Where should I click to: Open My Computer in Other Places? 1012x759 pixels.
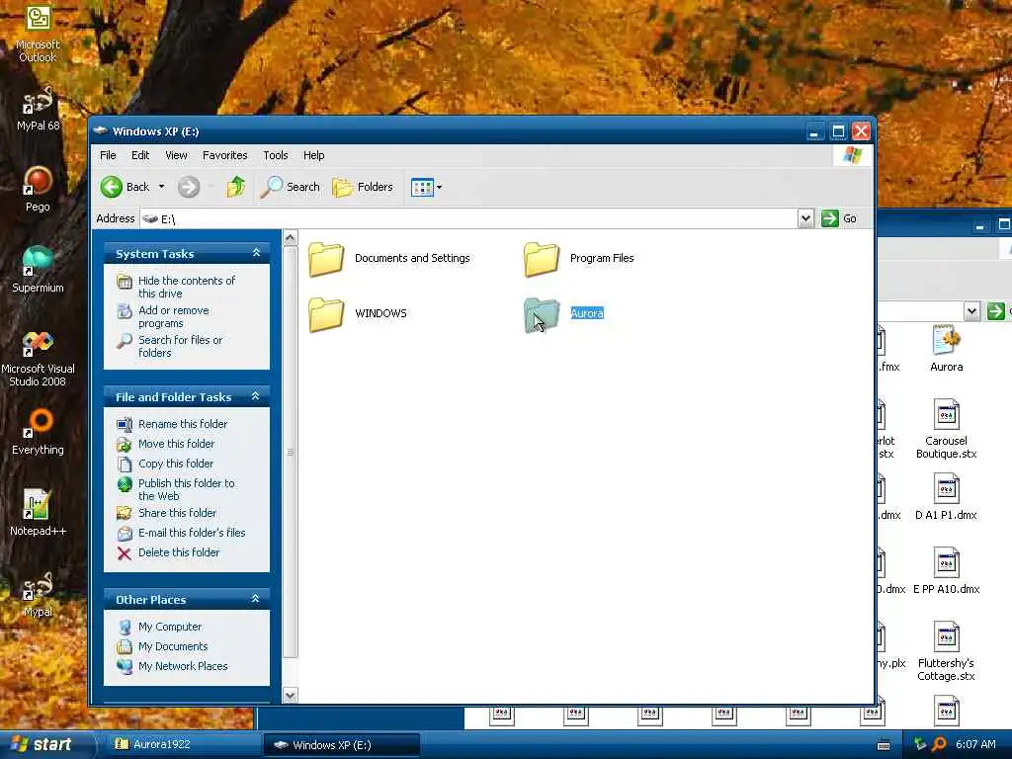[x=170, y=627]
